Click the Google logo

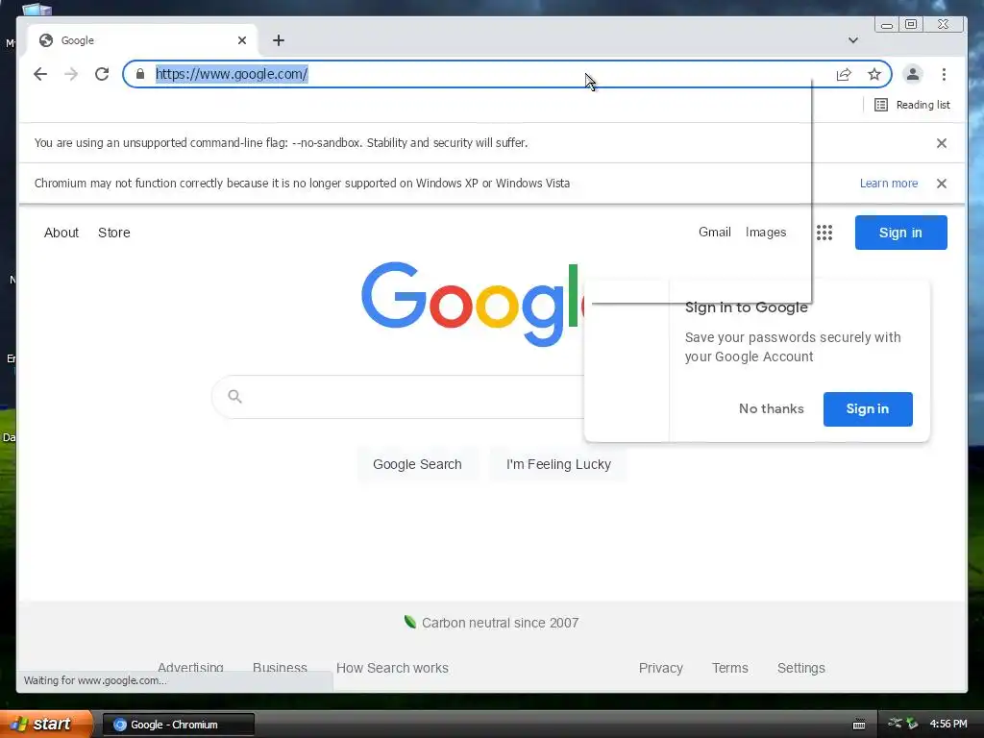pyautogui.click(x=471, y=305)
